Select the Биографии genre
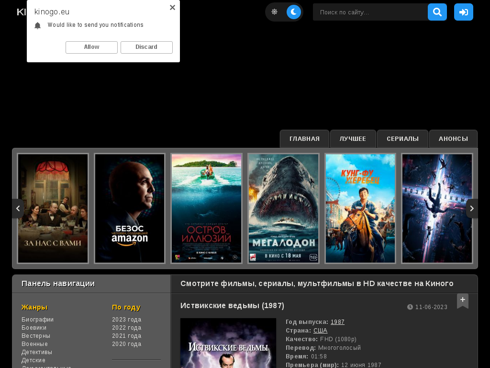 coord(37,320)
